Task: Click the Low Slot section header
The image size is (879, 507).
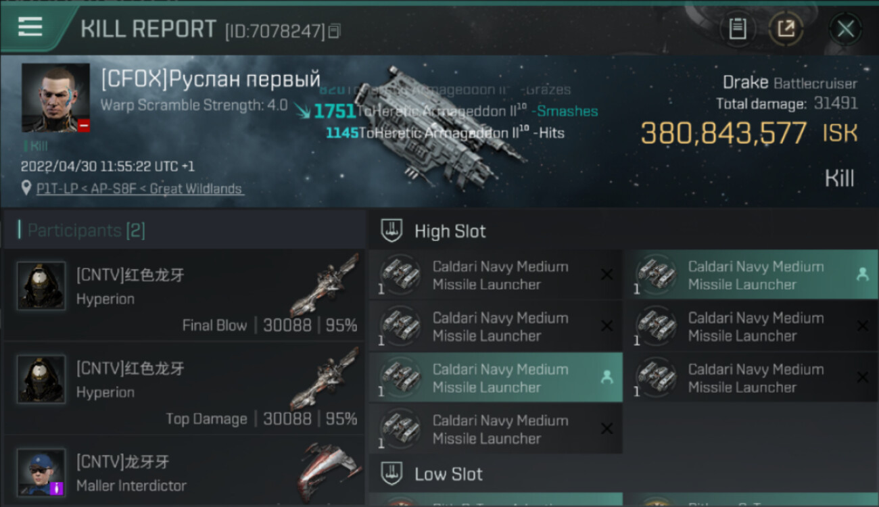Action: click(x=448, y=474)
